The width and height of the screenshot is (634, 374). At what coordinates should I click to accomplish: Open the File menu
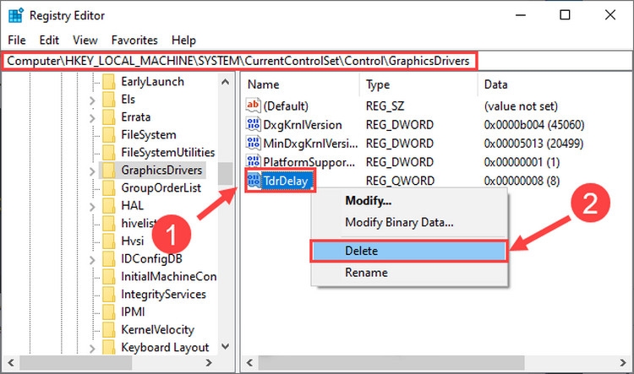pos(17,41)
